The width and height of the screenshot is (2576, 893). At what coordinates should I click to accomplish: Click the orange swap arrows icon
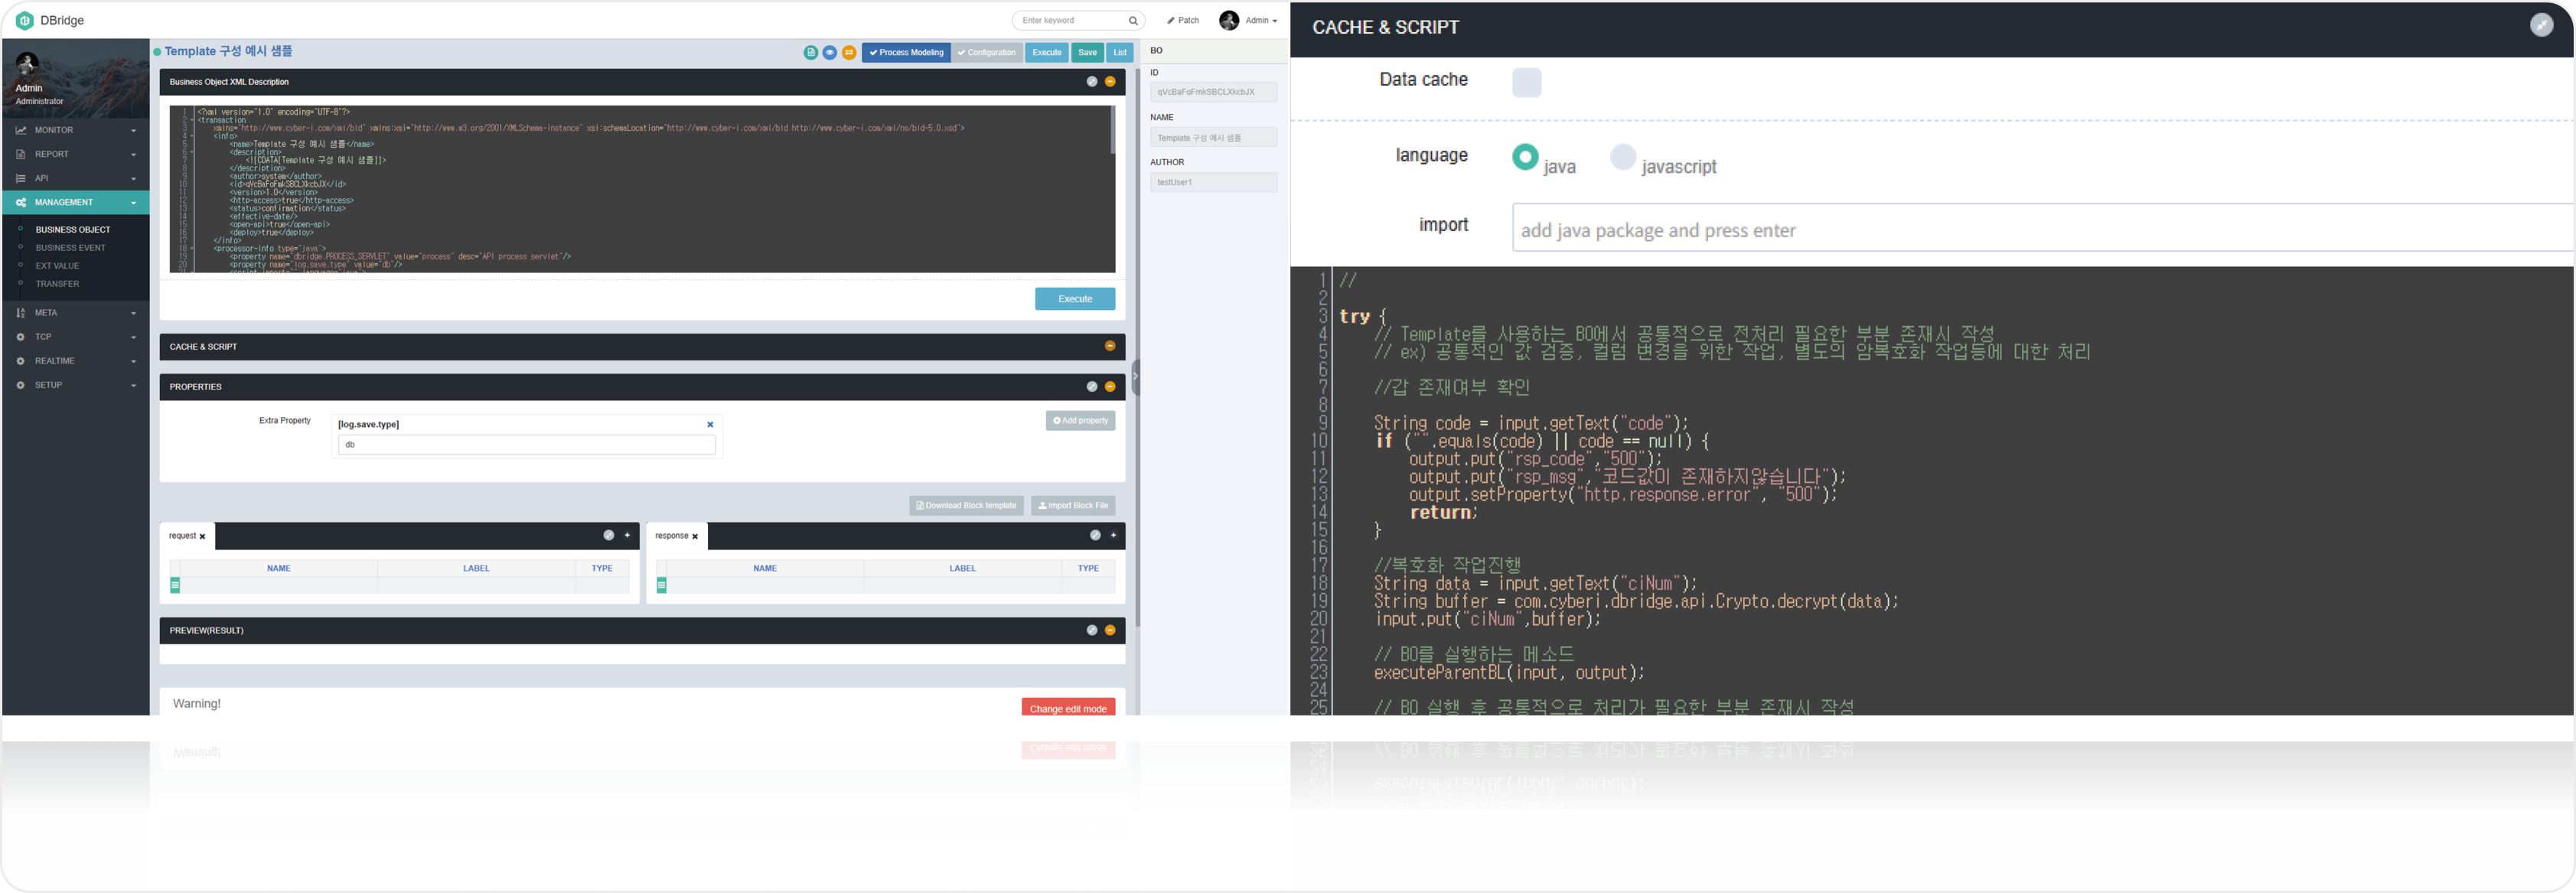coord(848,52)
